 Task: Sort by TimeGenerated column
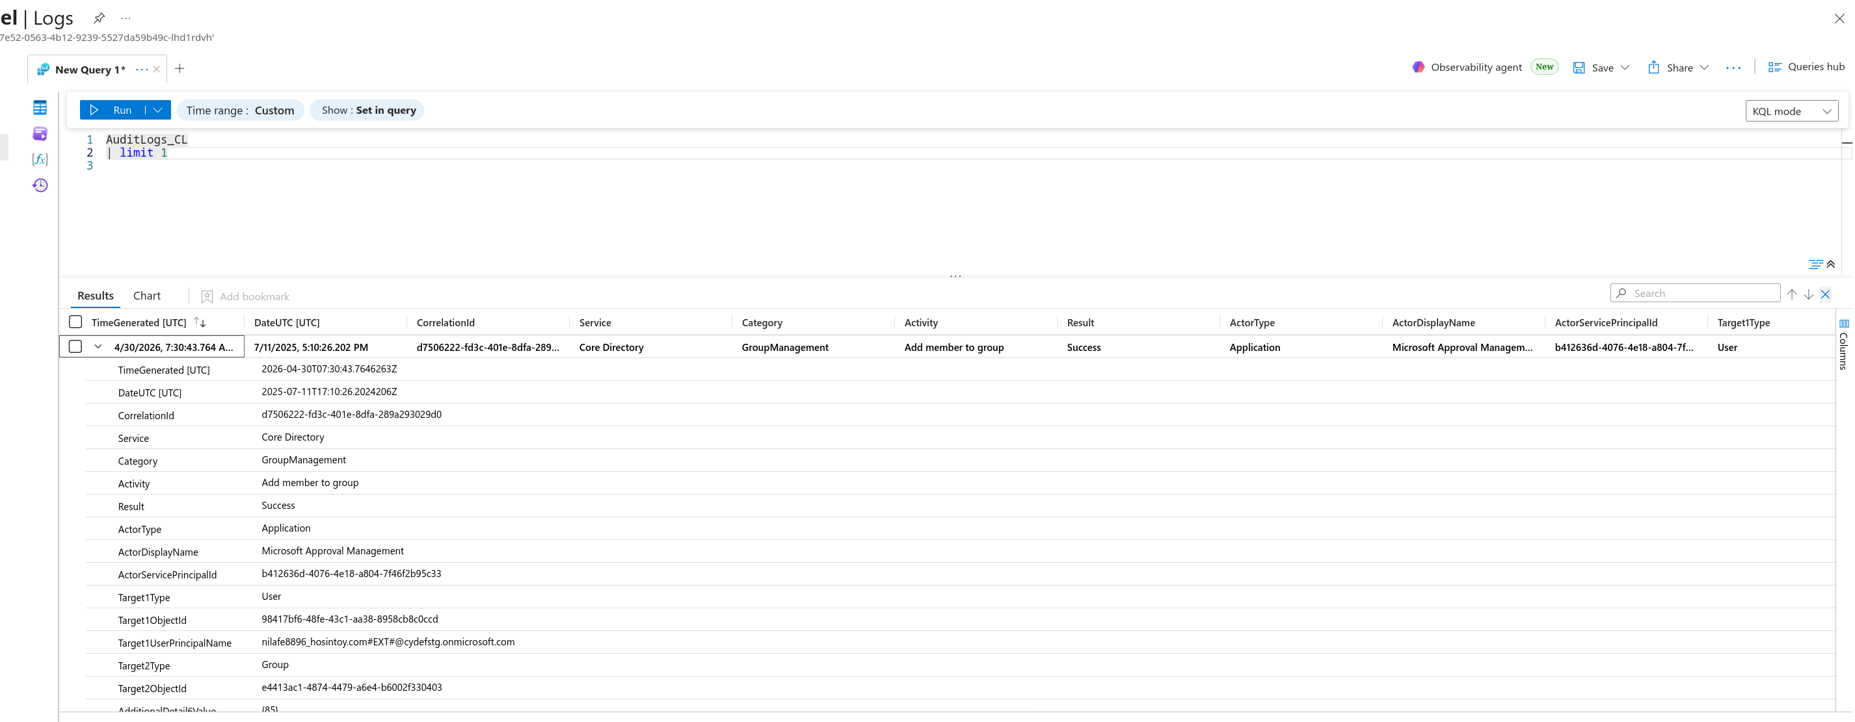[x=200, y=322]
